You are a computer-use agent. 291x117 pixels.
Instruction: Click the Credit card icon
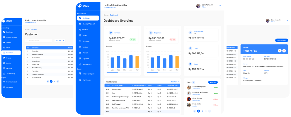pyautogui.click(x=190, y=48)
